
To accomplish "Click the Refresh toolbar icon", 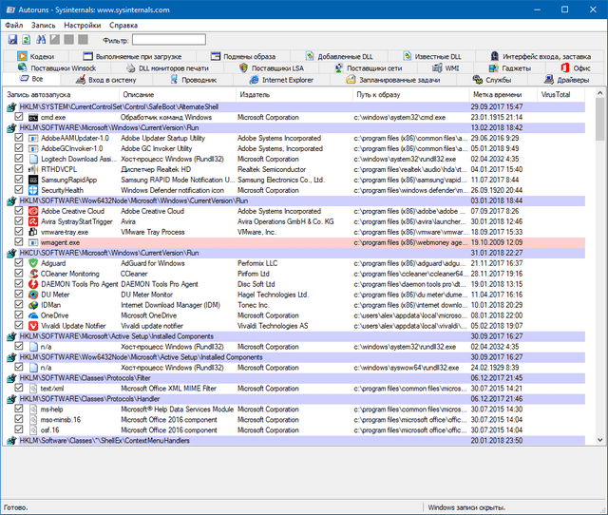I will 27,40.
